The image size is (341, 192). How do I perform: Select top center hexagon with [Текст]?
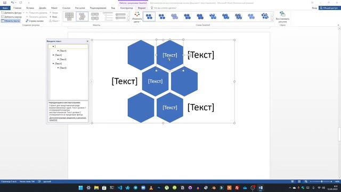click(170, 55)
